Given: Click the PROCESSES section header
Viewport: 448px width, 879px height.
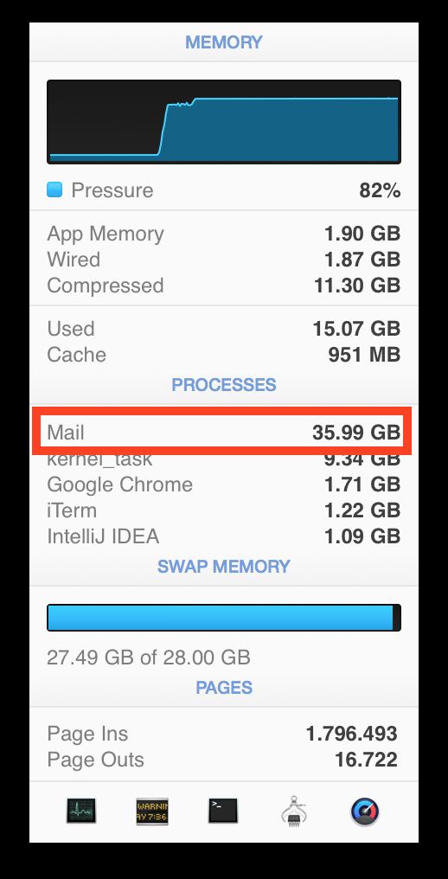Looking at the screenshot, I should [224, 384].
